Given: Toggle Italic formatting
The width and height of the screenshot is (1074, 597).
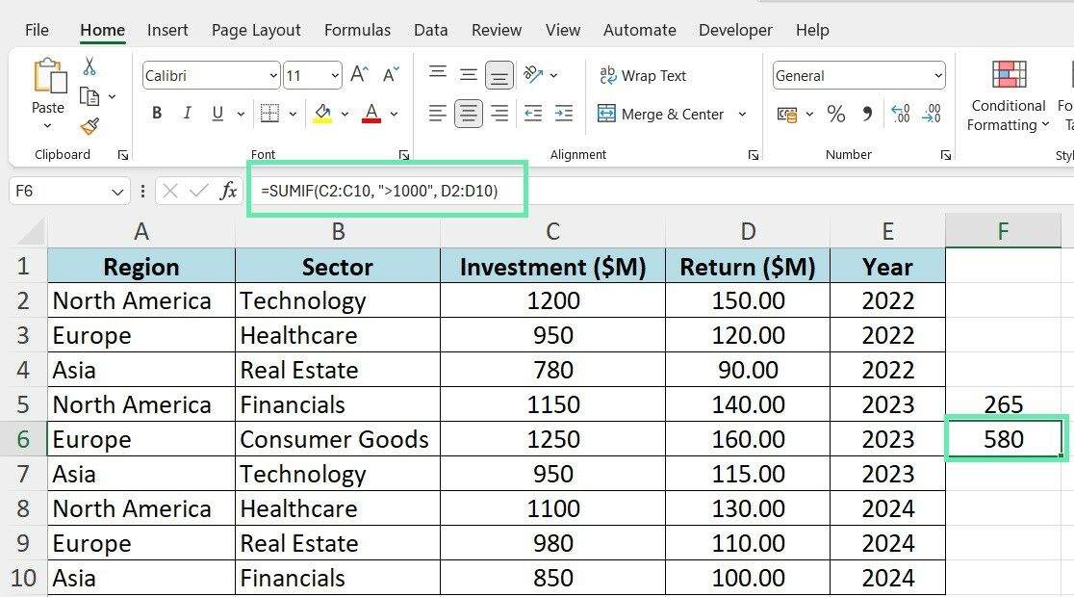Looking at the screenshot, I should (x=187, y=113).
